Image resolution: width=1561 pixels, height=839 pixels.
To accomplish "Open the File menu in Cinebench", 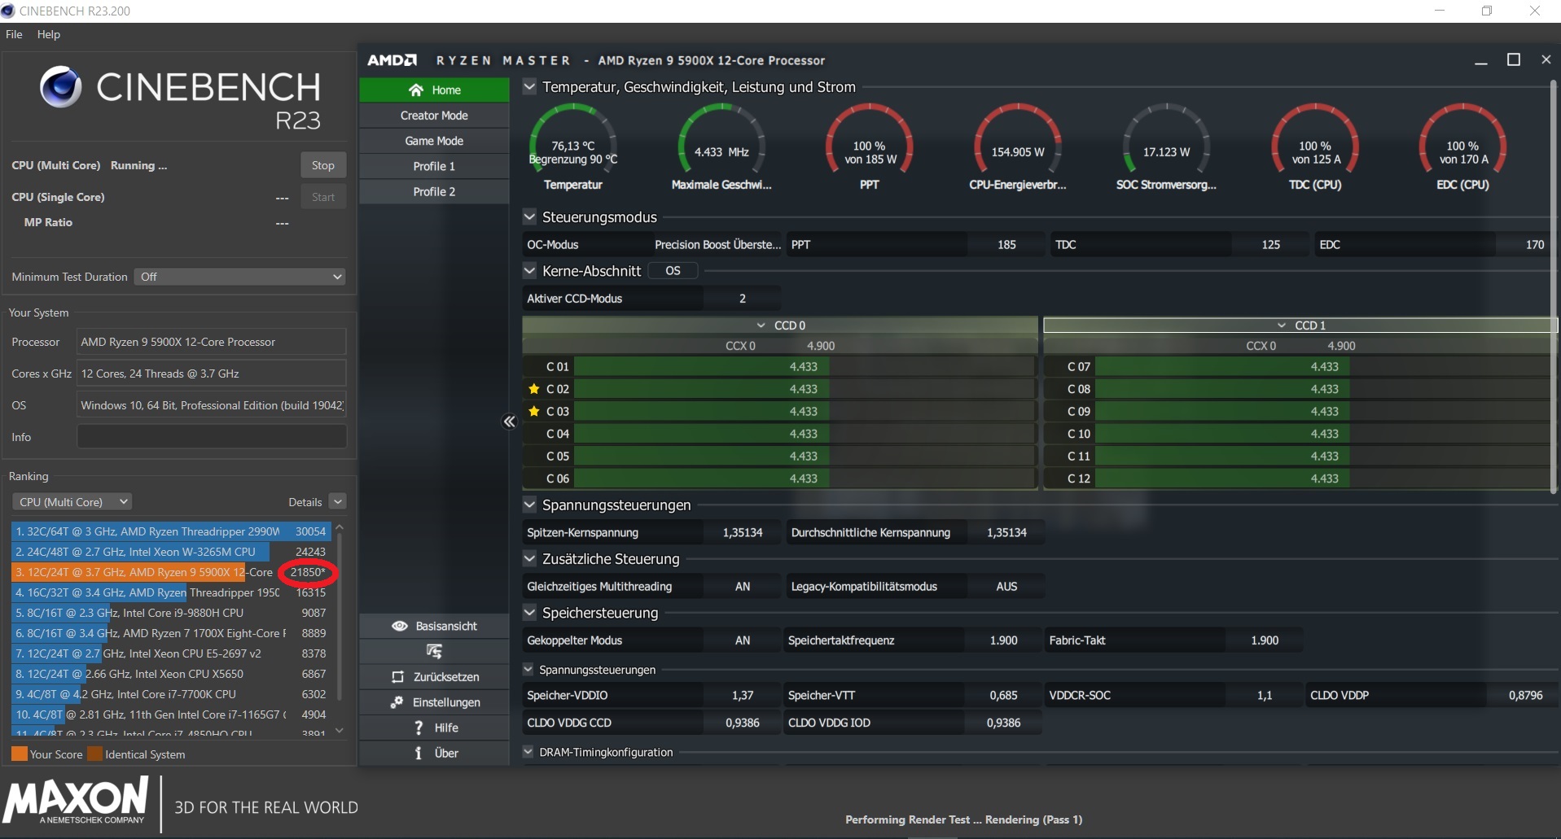I will (14, 34).
